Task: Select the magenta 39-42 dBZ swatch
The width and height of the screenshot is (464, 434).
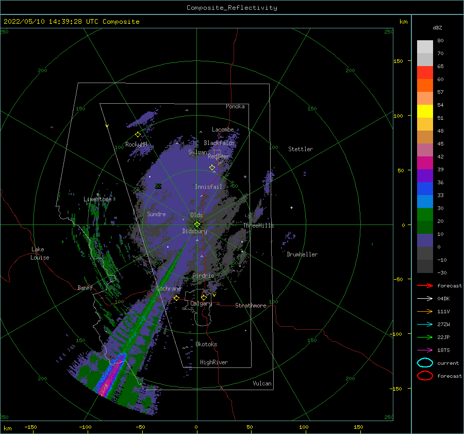Action: point(425,163)
